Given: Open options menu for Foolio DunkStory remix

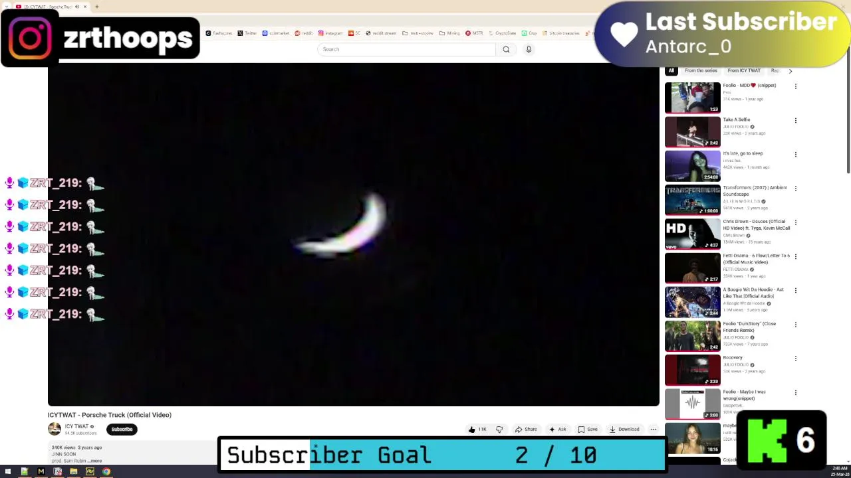Looking at the screenshot, I should click(795, 325).
